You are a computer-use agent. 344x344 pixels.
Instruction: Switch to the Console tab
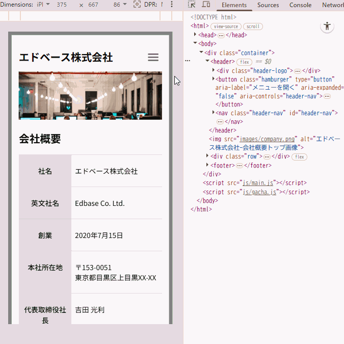click(300, 5)
